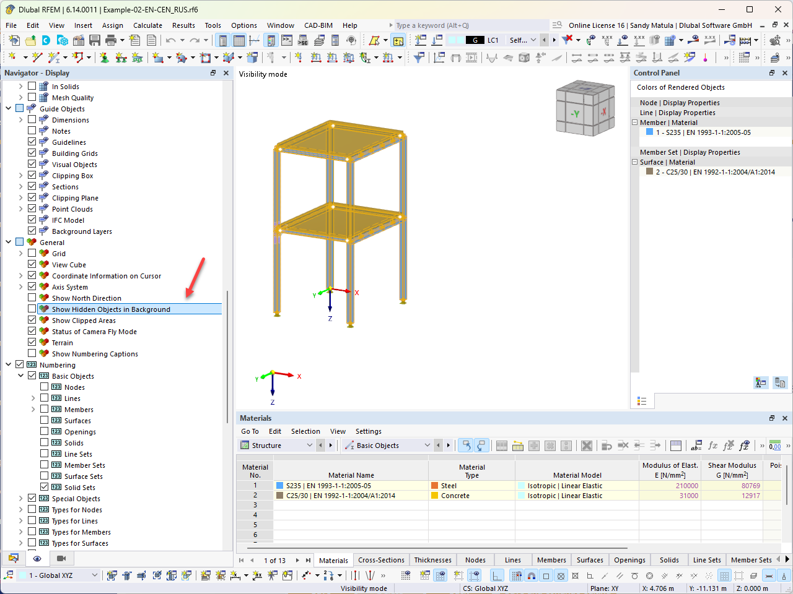Image resolution: width=793 pixels, height=594 pixels.
Task: Click the red X filter icon
Action: point(567,40)
